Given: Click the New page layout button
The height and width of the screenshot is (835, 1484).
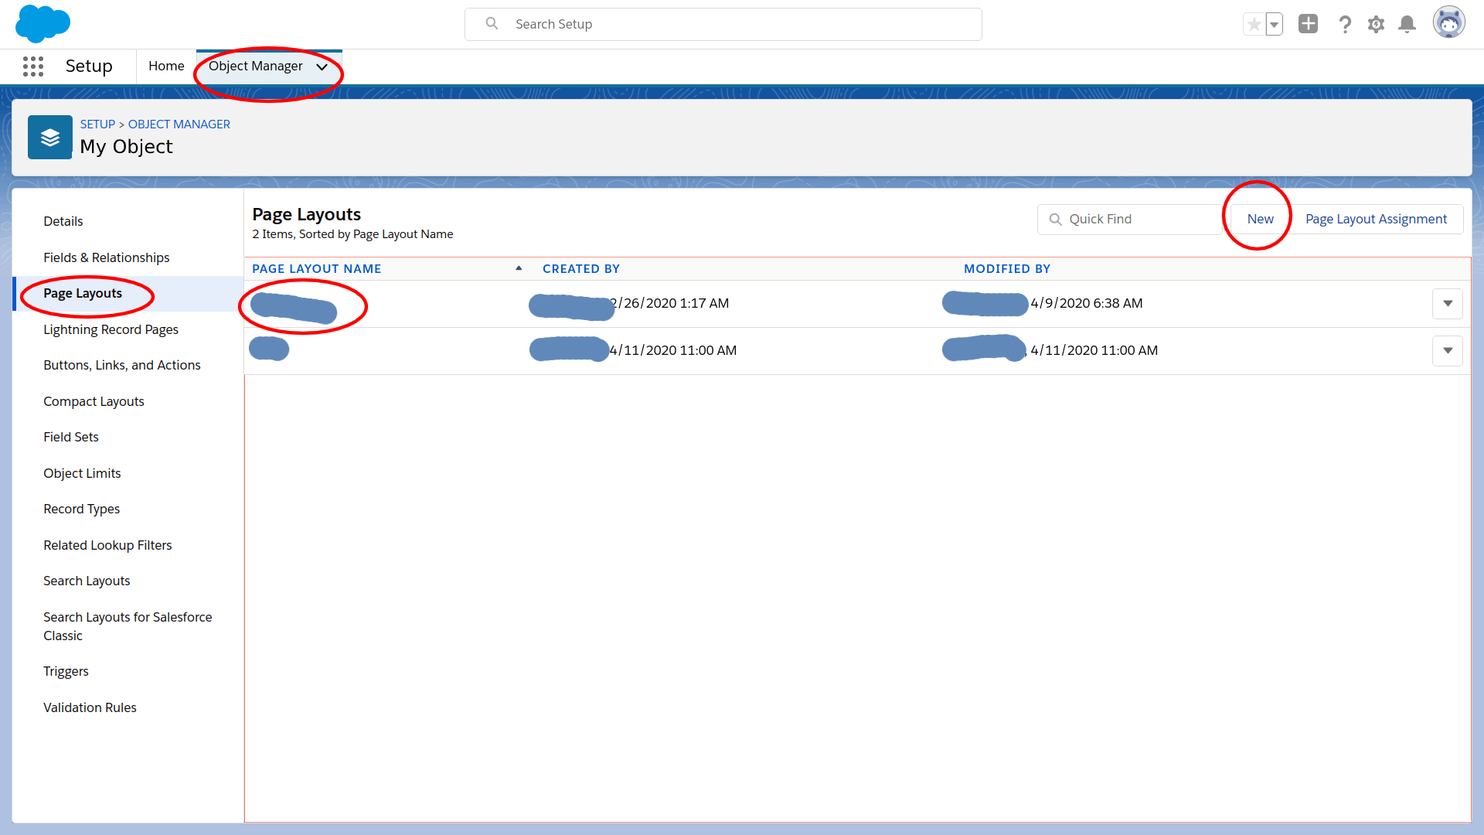Looking at the screenshot, I should coord(1260,220).
